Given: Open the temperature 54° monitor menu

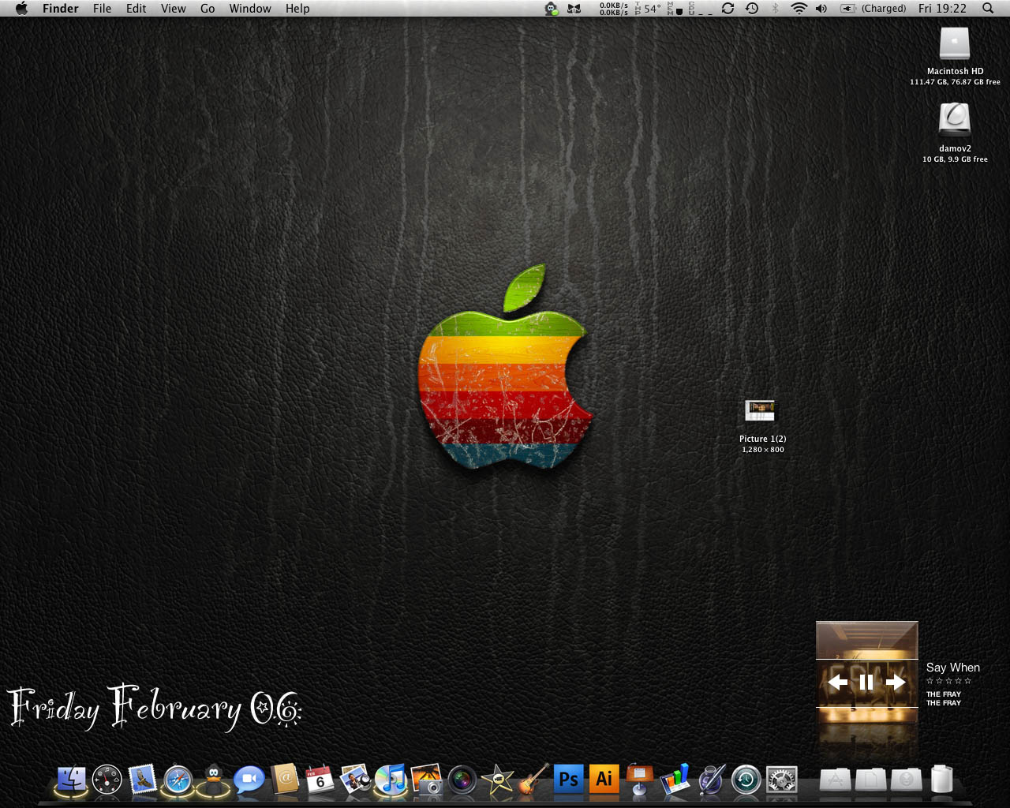Looking at the screenshot, I should pos(648,9).
